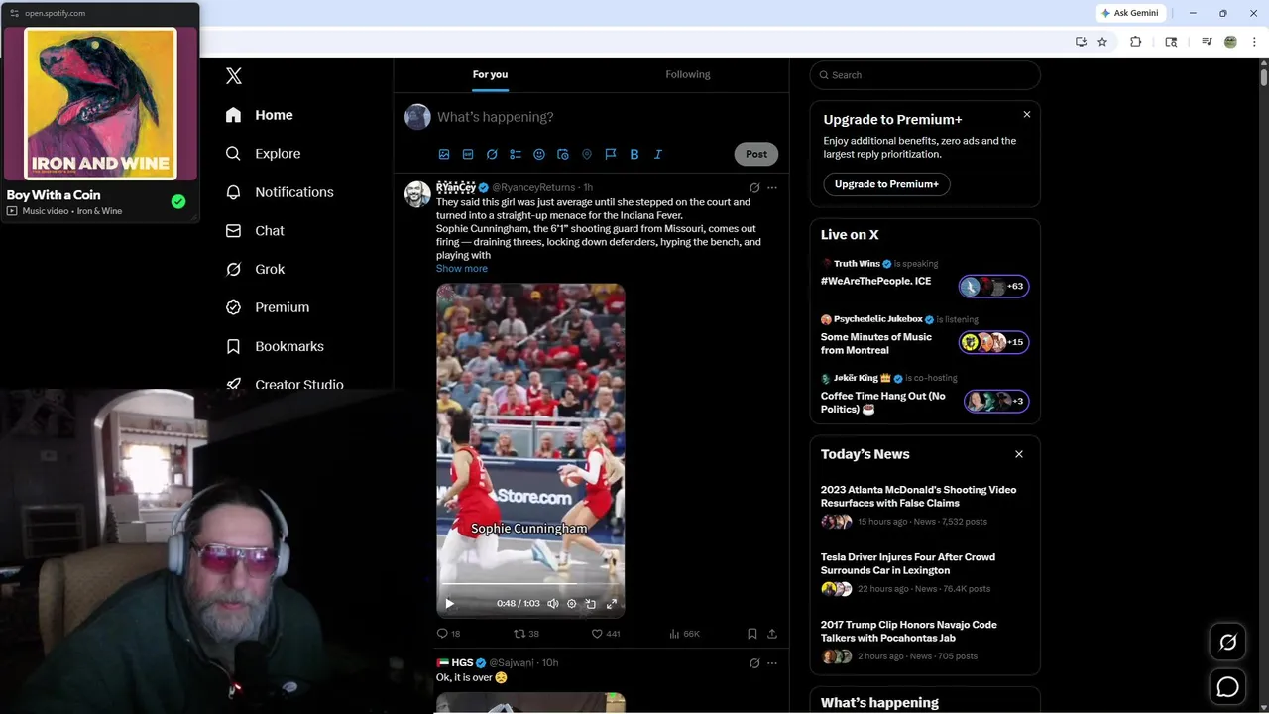Open floating chat messages button
This screenshot has width=1269, height=714.
pos(1228,686)
